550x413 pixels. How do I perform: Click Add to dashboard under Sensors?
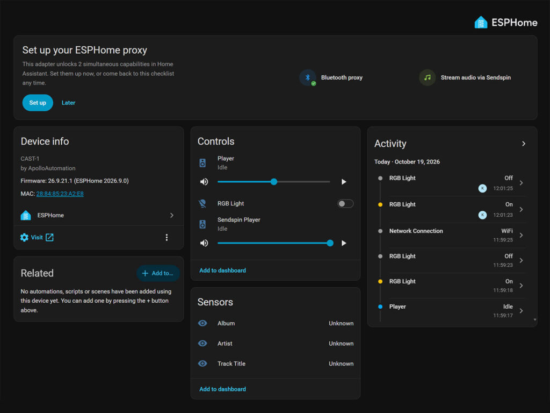coord(222,389)
